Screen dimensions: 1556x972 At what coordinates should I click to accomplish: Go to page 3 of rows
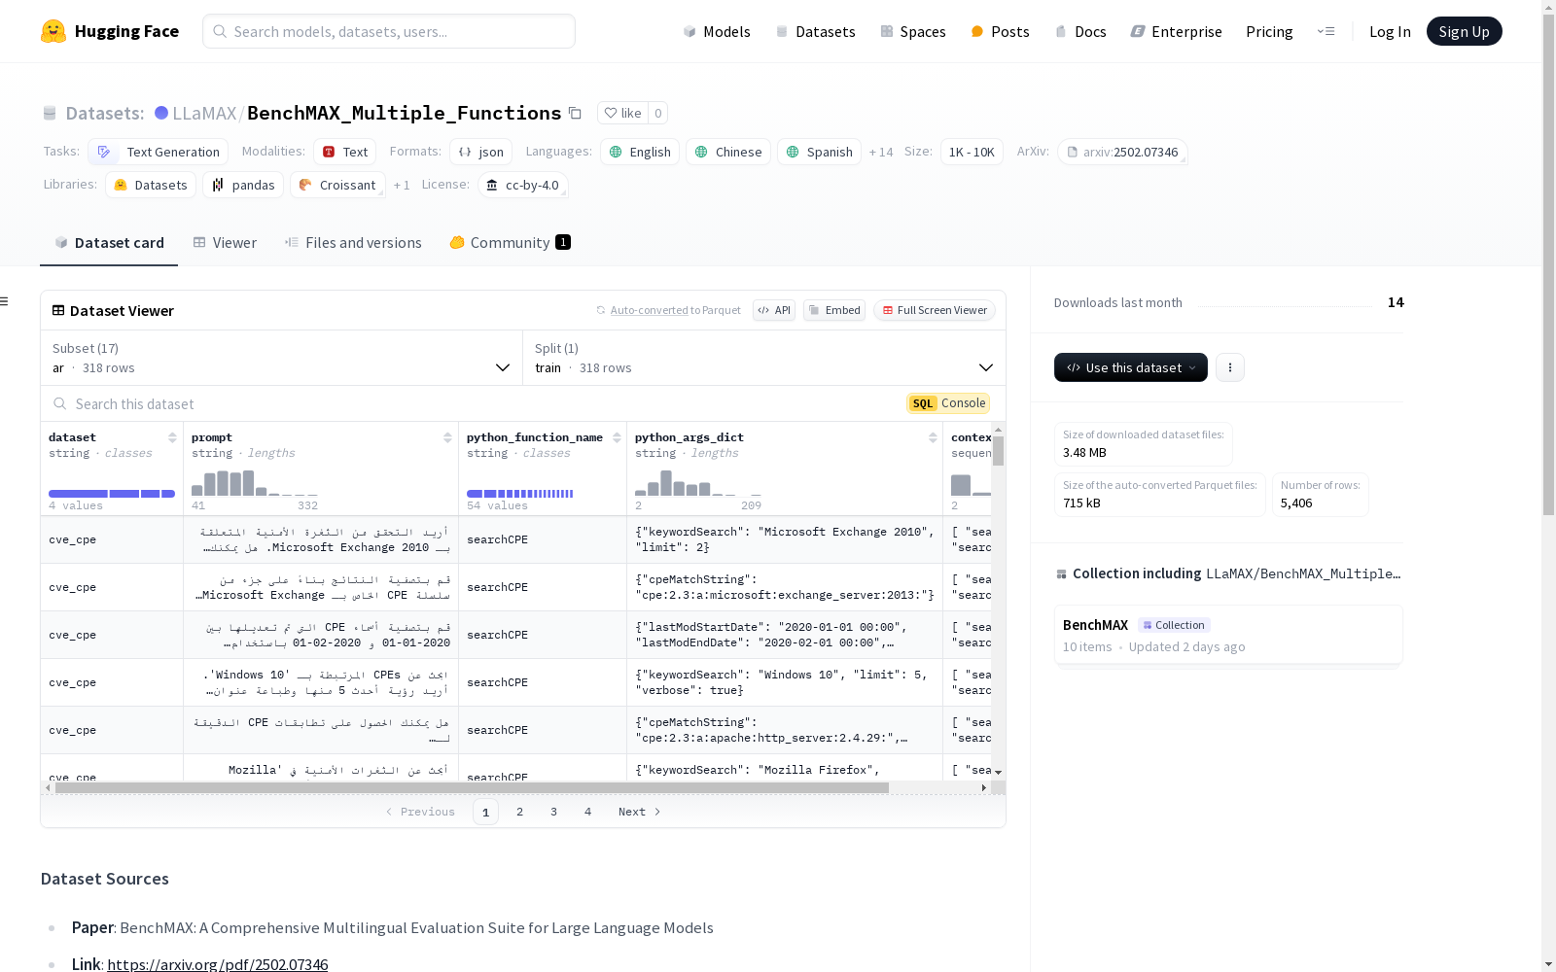[x=554, y=812]
